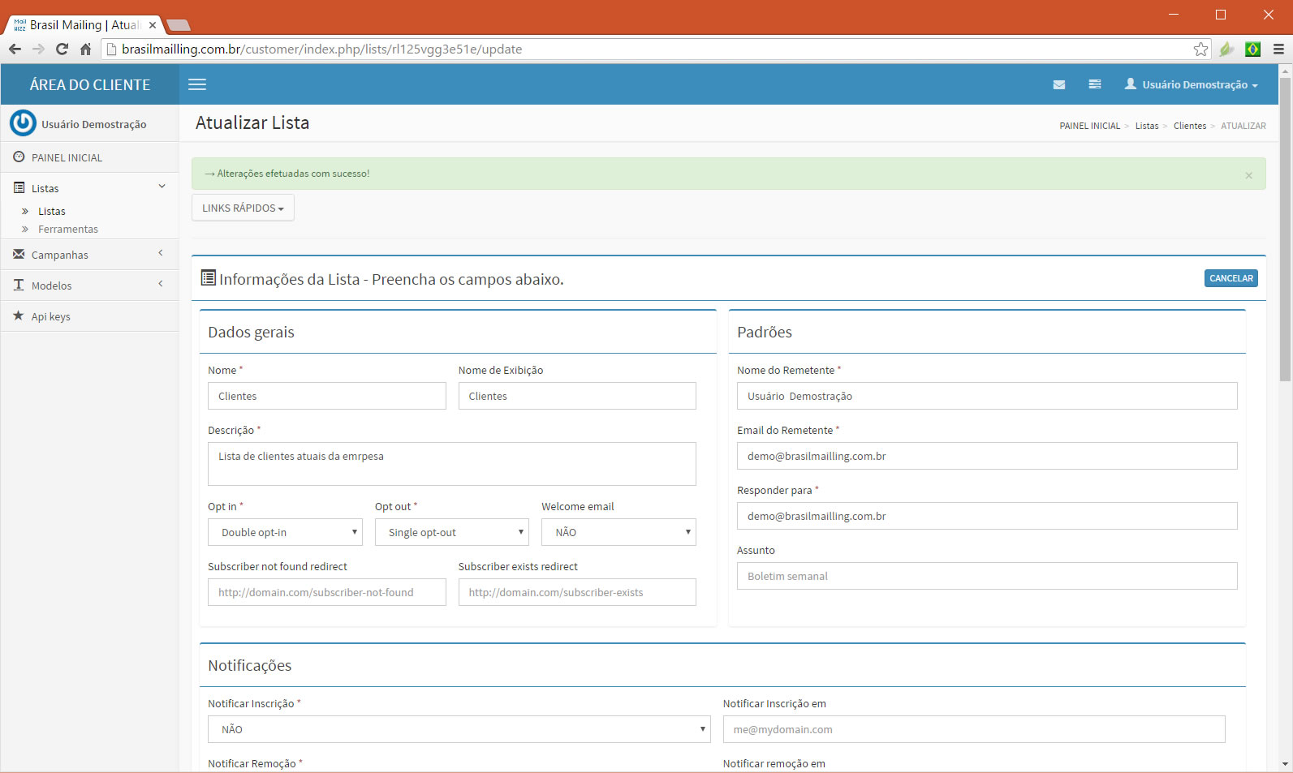
Task: Open Ferramentas submenu item
Action: click(68, 229)
